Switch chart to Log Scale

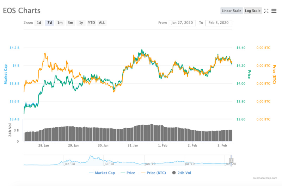253,11
